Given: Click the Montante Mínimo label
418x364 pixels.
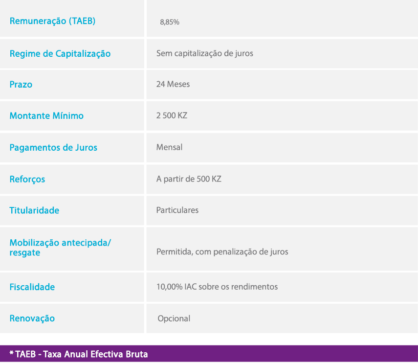Looking at the screenshot, I should 46,116.
